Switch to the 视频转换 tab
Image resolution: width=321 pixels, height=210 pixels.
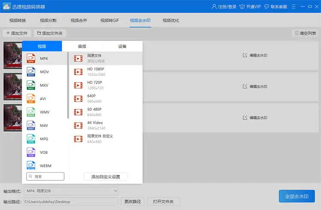[x=18, y=20]
